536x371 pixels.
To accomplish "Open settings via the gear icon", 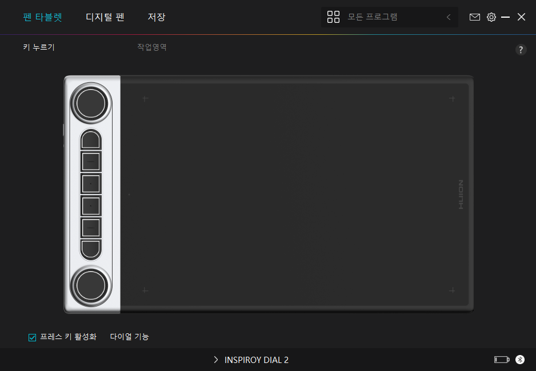I will (x=491, y=17).
